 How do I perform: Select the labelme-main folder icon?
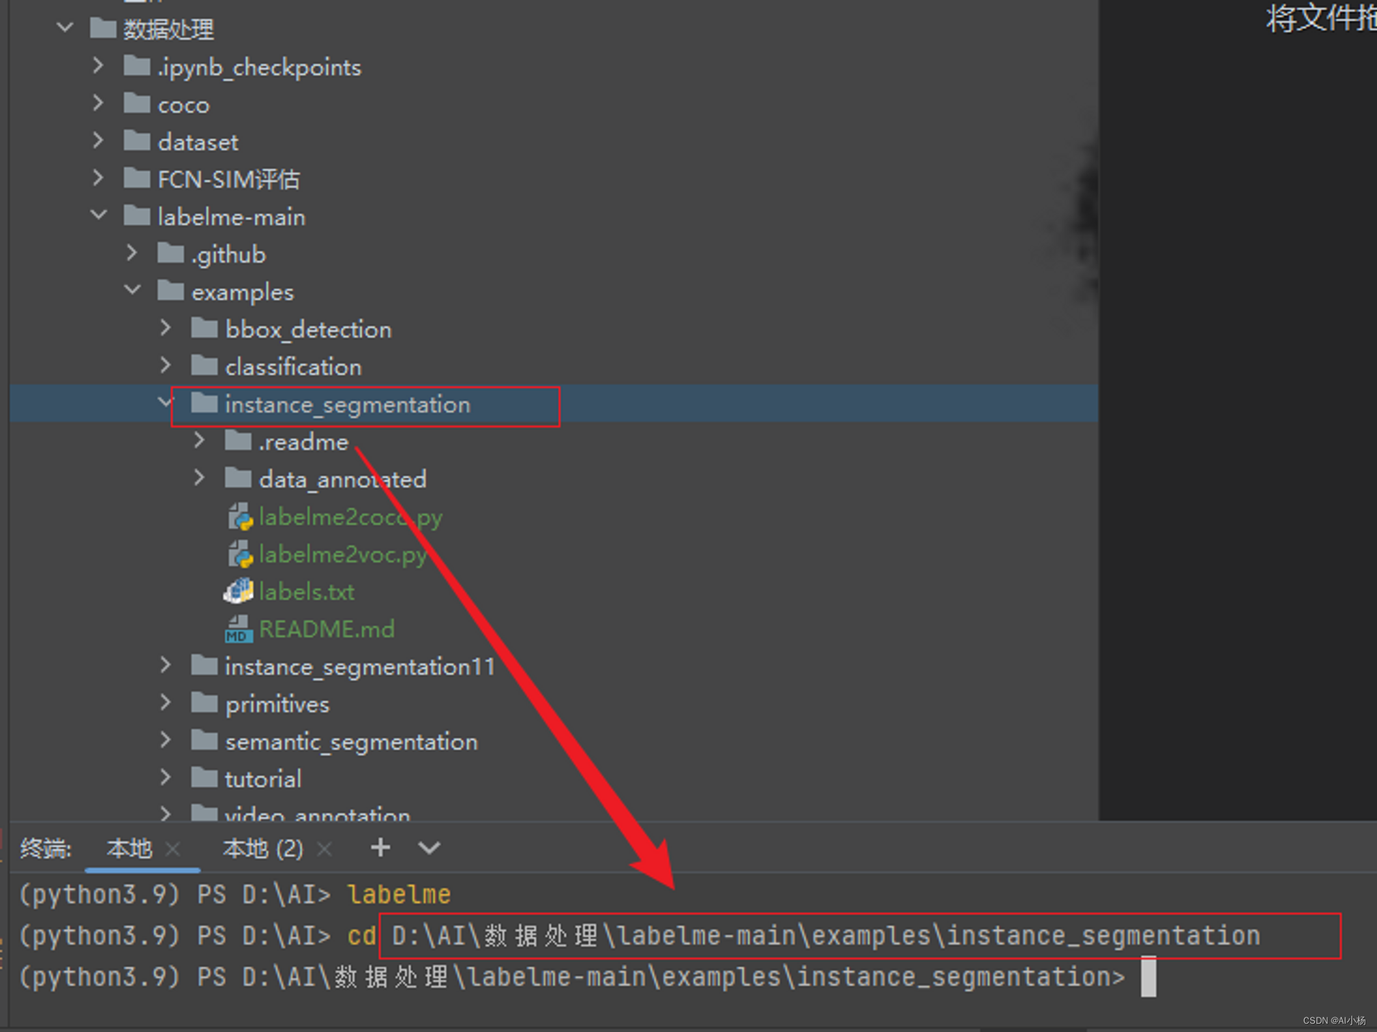click(136, 215)
